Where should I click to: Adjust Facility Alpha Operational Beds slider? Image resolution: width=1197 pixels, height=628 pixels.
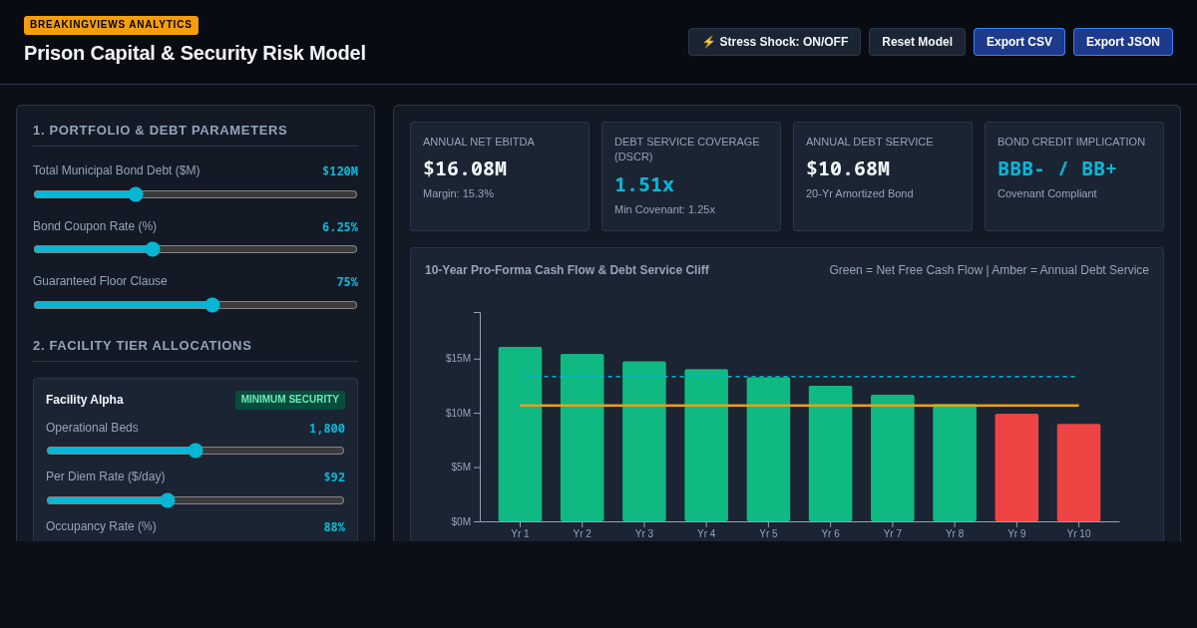pyautogui.click(x=196, y=451)
